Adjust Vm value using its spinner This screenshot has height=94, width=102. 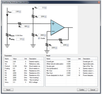tap(45, 8)
